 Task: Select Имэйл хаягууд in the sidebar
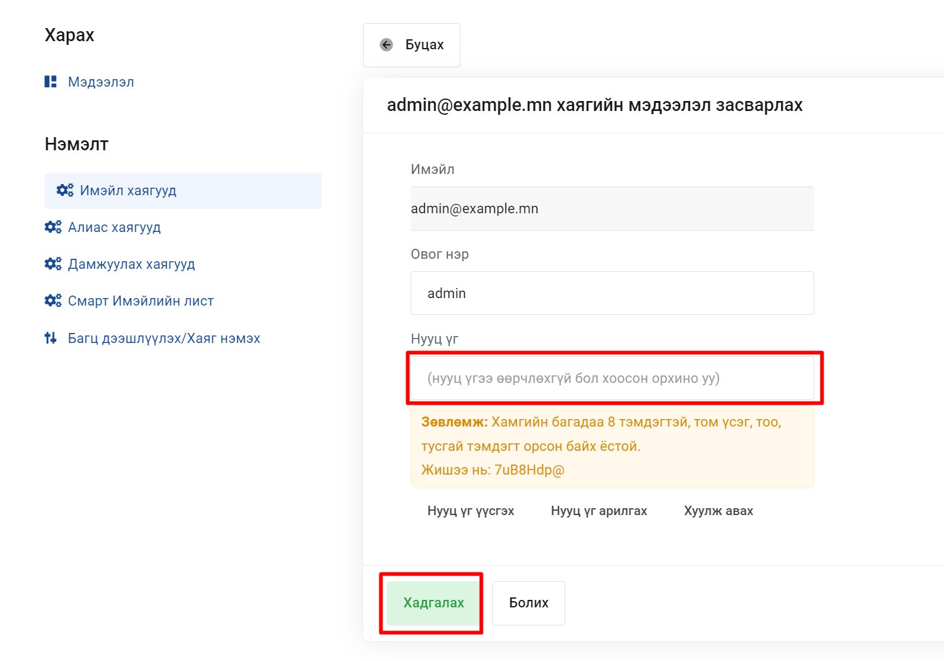[x=183, y=191]
